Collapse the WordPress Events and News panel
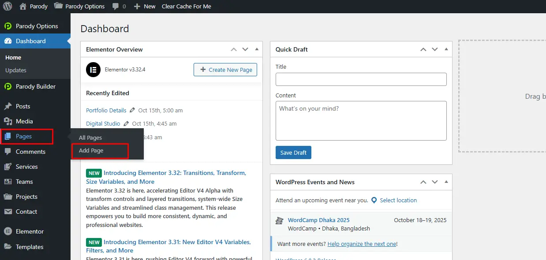 [x=446, y=182]
